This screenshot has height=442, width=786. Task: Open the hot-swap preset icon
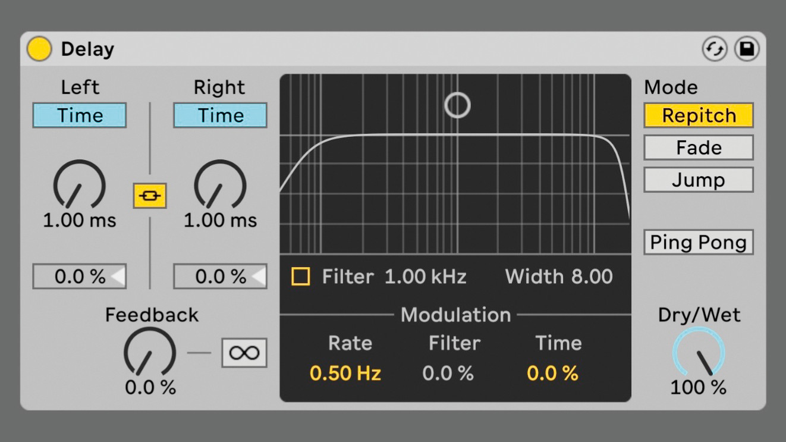[716, 49]
